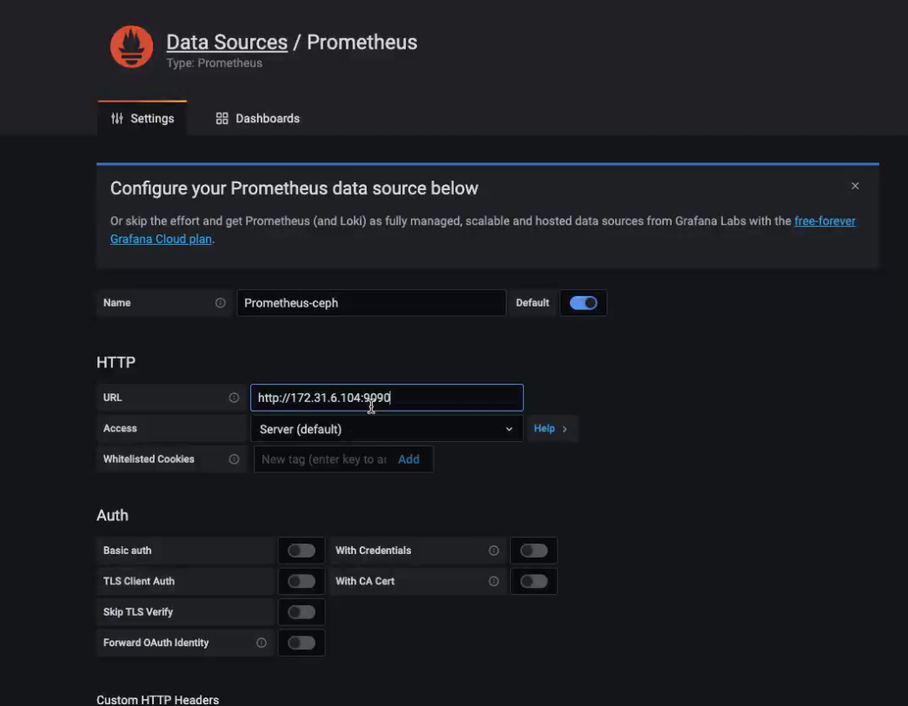Image resolution: width=908 pixels, height=706 pixels.
Task: Click the 'Type: Prometheus' subtitle text
Action: pos(215,63)
